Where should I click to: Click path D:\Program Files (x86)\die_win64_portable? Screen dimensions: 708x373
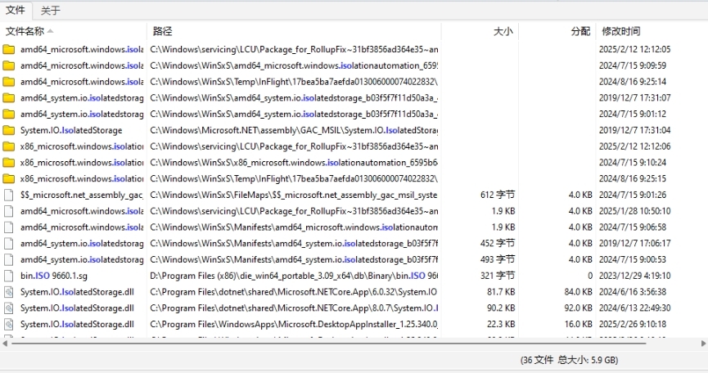point(294,276)
